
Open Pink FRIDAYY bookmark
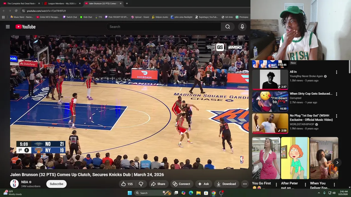coord(116,17)
